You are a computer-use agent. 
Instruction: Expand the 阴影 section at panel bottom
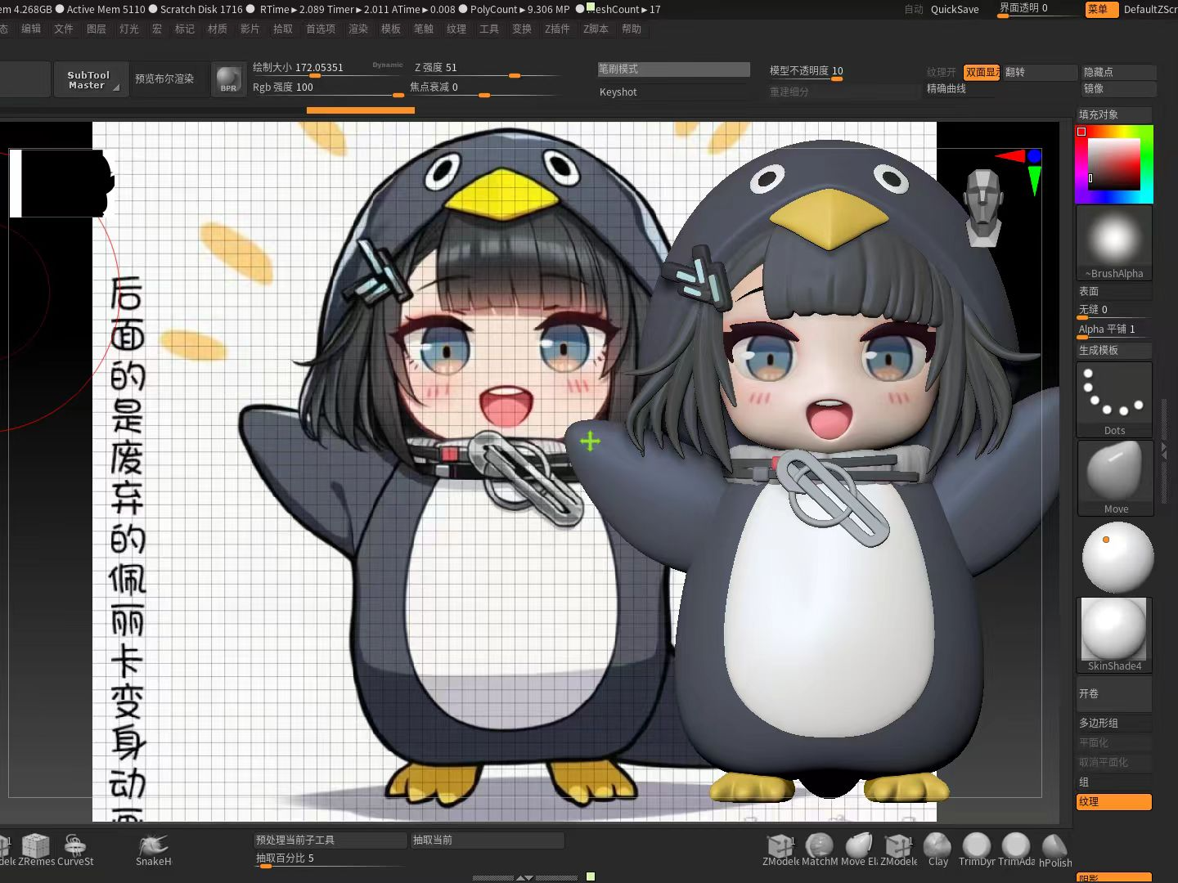[x=1114, y=878]
